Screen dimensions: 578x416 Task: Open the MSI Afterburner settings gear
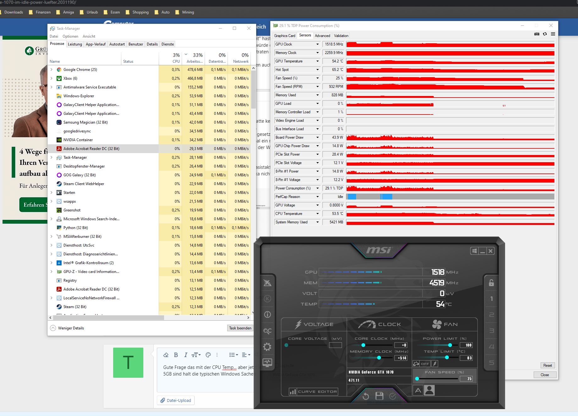267,347
